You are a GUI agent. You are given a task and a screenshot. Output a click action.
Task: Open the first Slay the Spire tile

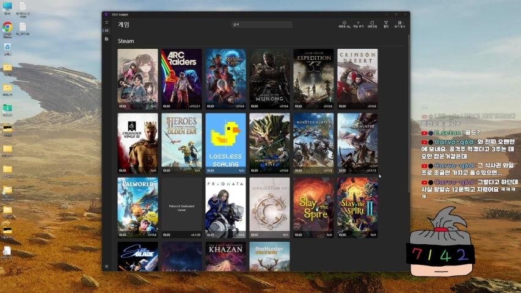tap(313, 208)
